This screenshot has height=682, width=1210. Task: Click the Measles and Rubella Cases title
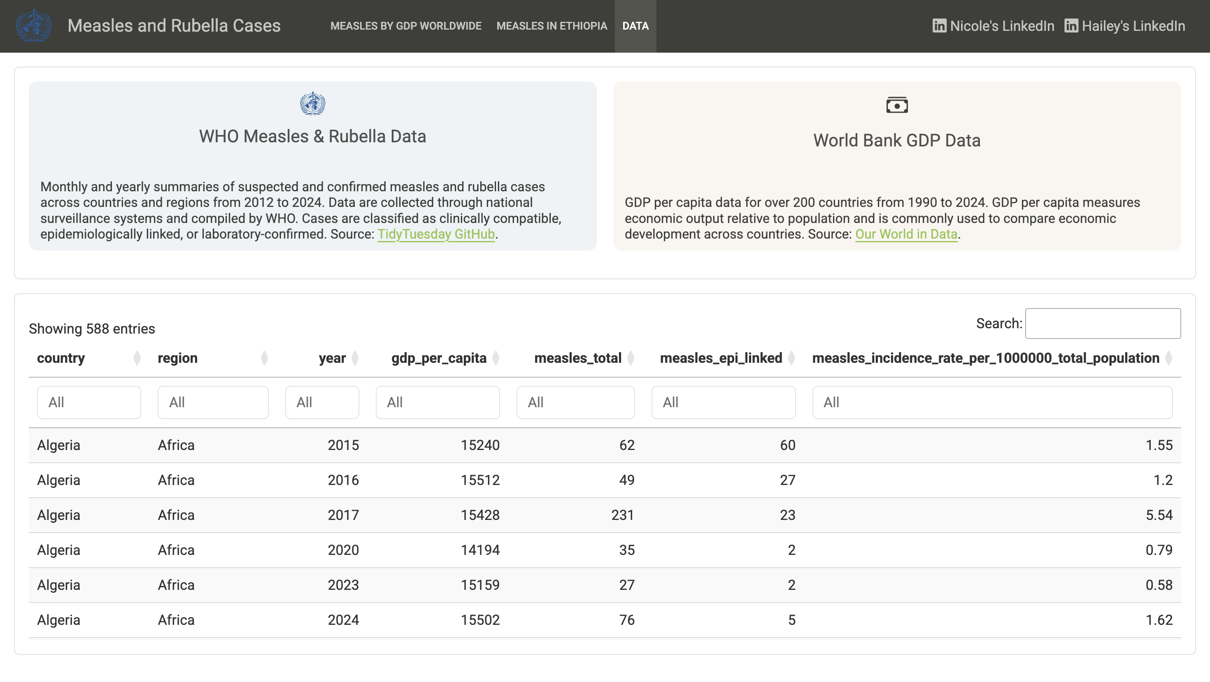[174, 26]
